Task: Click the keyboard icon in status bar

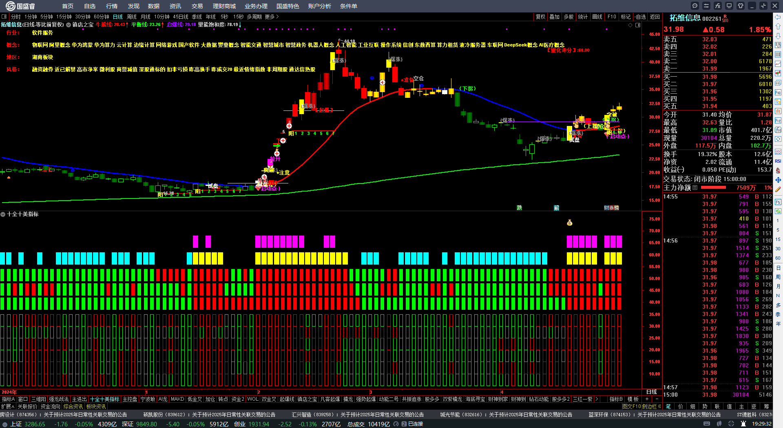Action: [707, 424]
